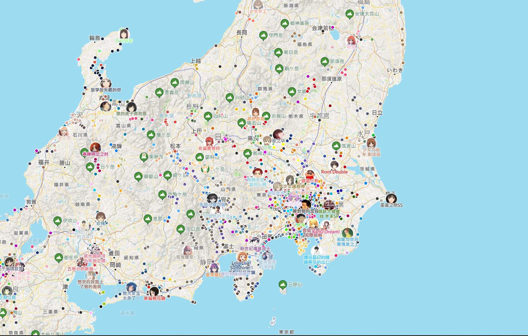
Task: Click the Bang Dream! label
Action: (326, 232)
